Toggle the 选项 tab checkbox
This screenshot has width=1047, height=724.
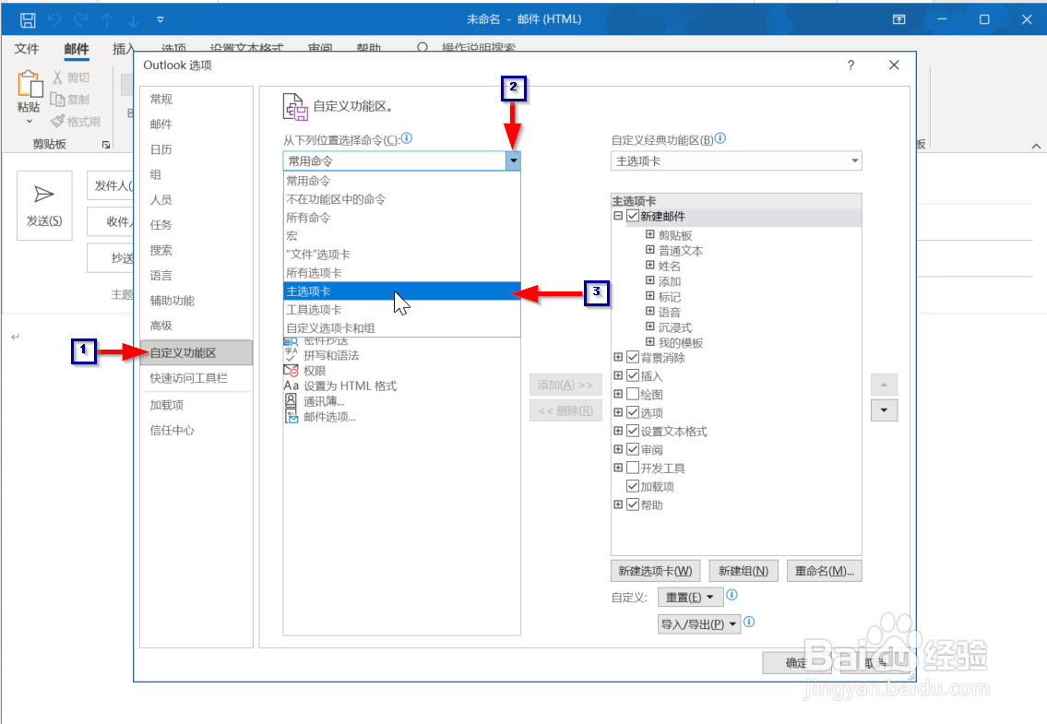(x=632, y=413)
